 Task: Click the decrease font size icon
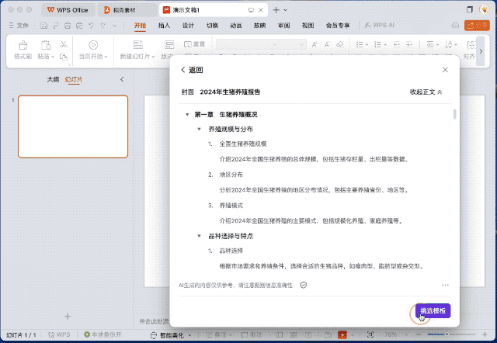(x=327, y=45)
